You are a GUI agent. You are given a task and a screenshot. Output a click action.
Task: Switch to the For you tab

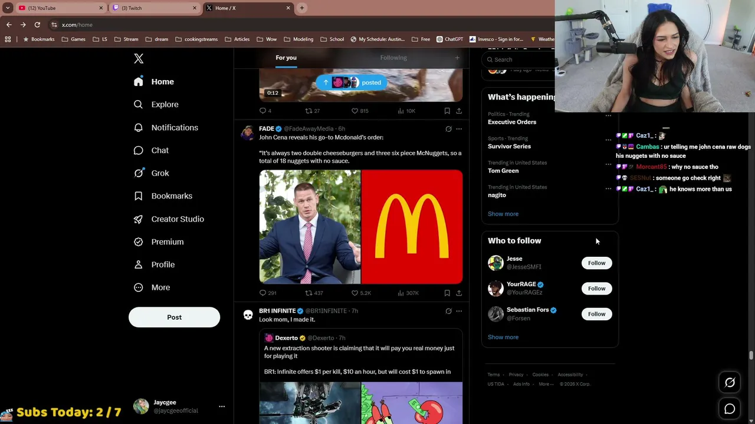pyautogui.click(x=286, y=58)
